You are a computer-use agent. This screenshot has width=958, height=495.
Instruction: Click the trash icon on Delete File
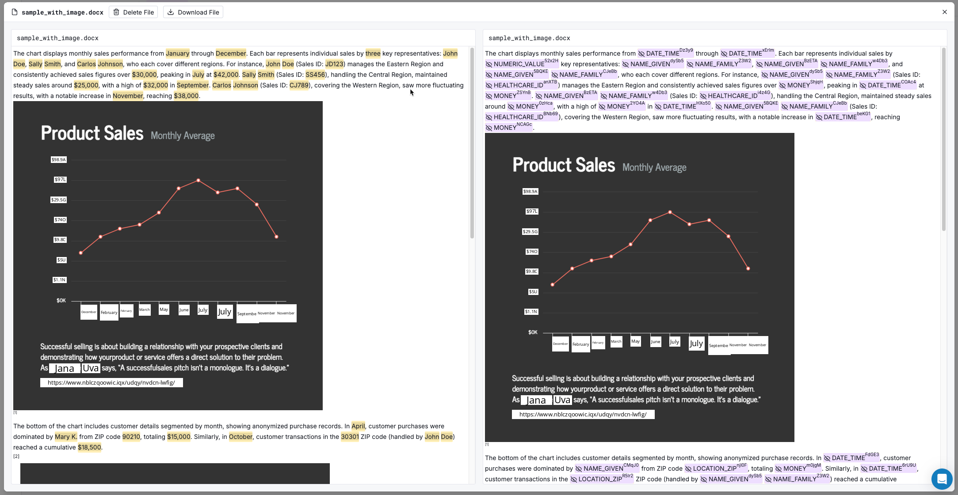pyautogui.click(x=116, y=12)
